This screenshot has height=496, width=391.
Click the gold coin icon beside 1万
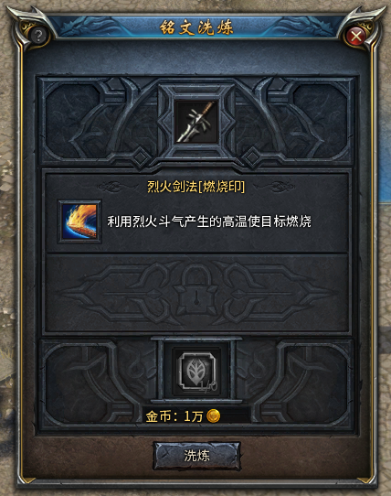(213, 415)
